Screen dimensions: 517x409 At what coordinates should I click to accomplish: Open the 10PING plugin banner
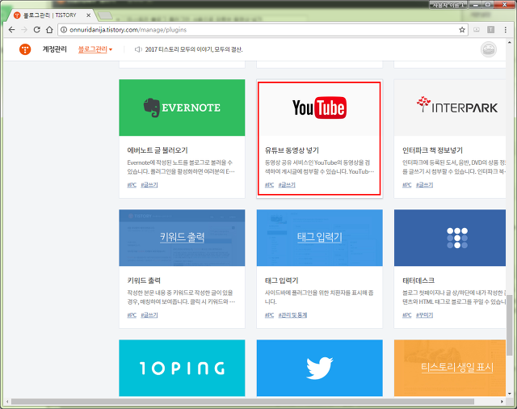pyautogui.click(x=182, y=368)
